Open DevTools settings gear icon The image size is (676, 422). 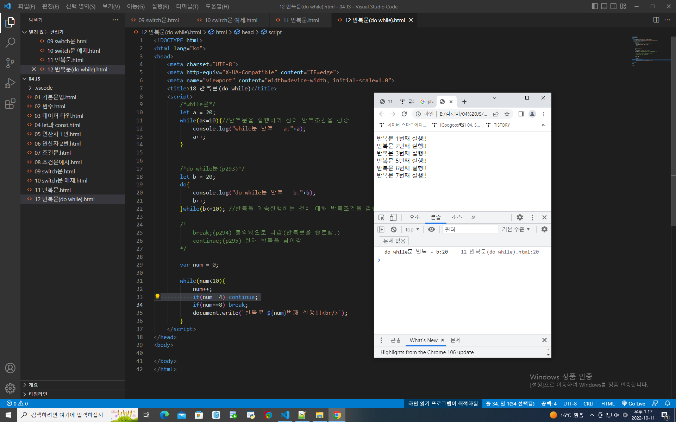[x=520, y=217]
